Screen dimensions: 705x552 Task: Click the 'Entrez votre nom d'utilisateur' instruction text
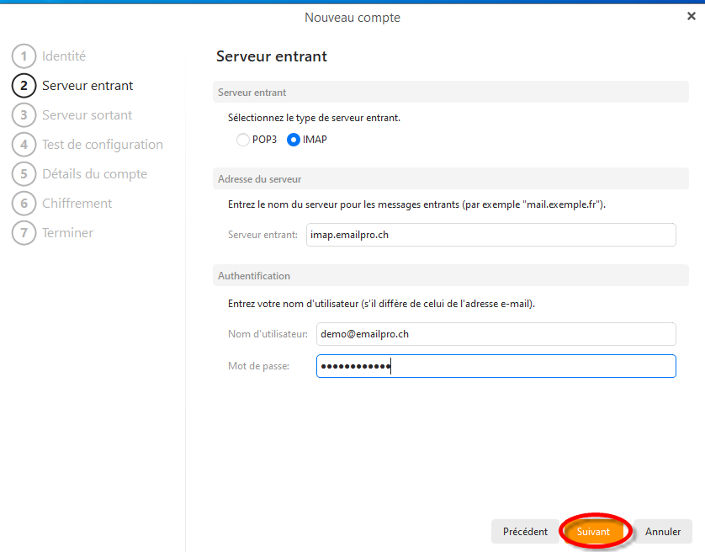(x=381, y=304)
